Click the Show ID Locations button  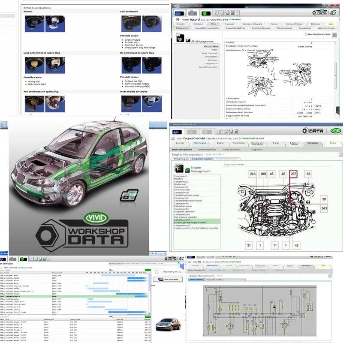pos(168,280)
